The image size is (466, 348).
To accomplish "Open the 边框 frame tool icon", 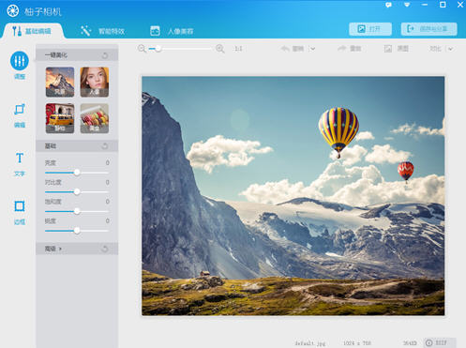I will tap(20, 206).
